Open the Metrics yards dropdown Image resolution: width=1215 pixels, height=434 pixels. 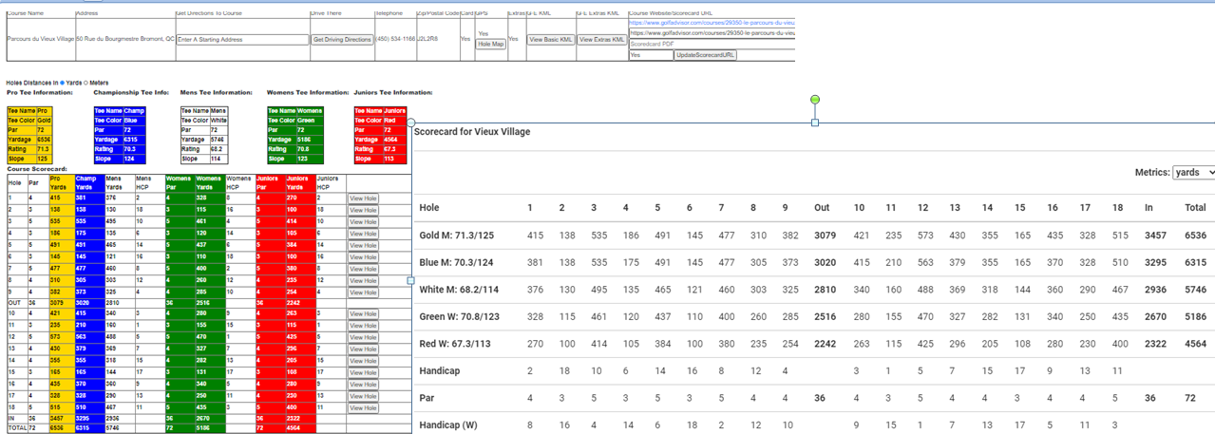(x=1194, y=172)
